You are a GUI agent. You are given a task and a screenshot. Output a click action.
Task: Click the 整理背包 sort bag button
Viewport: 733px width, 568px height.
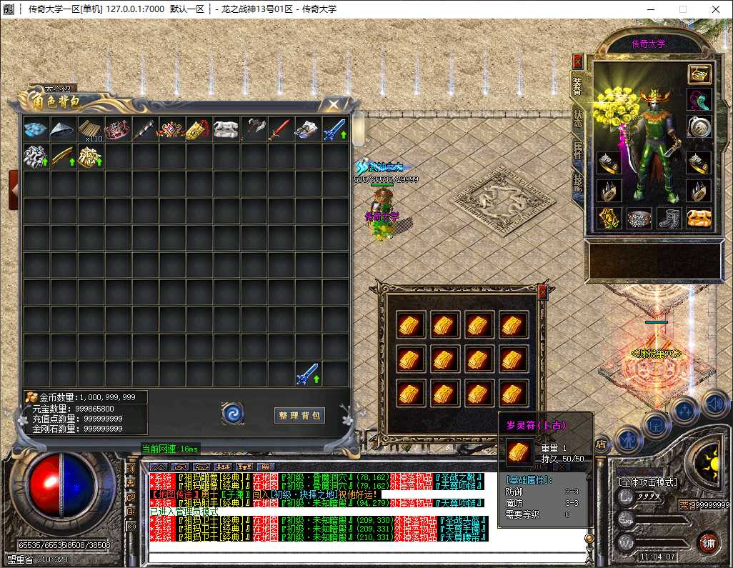pyautogui.click(x=299, y=416)
